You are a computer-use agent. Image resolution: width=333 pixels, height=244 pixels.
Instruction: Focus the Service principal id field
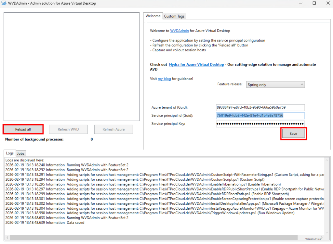(x=260, y=116)
